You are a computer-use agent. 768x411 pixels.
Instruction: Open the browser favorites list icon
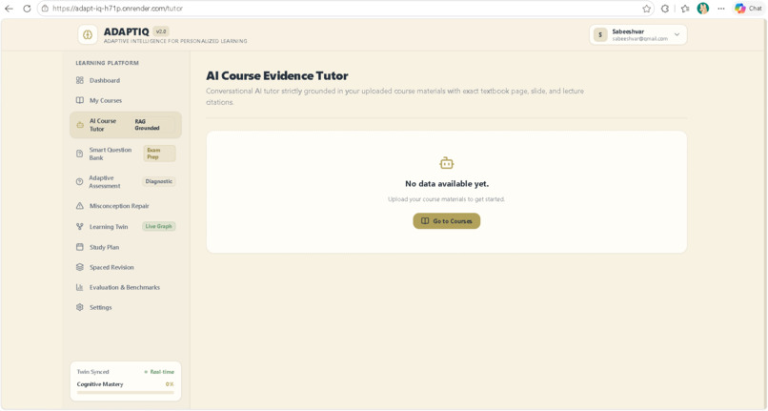[685, 9]
